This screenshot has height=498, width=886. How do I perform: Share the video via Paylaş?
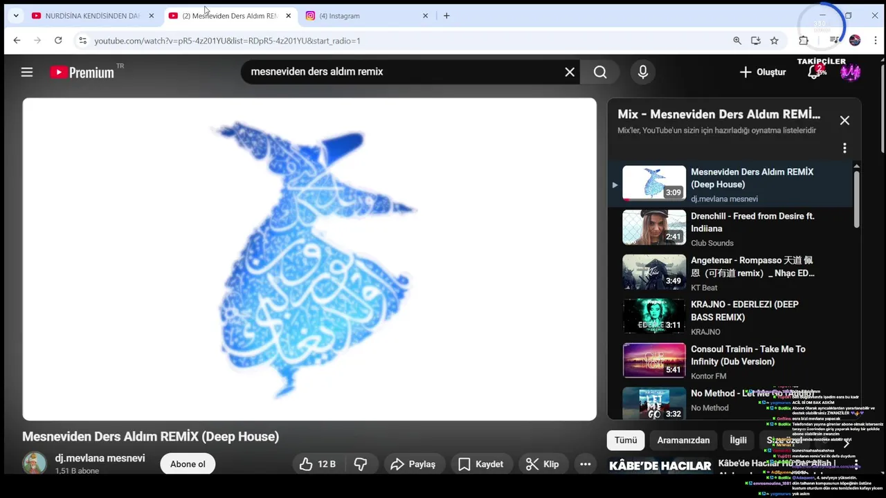[413, 464]
